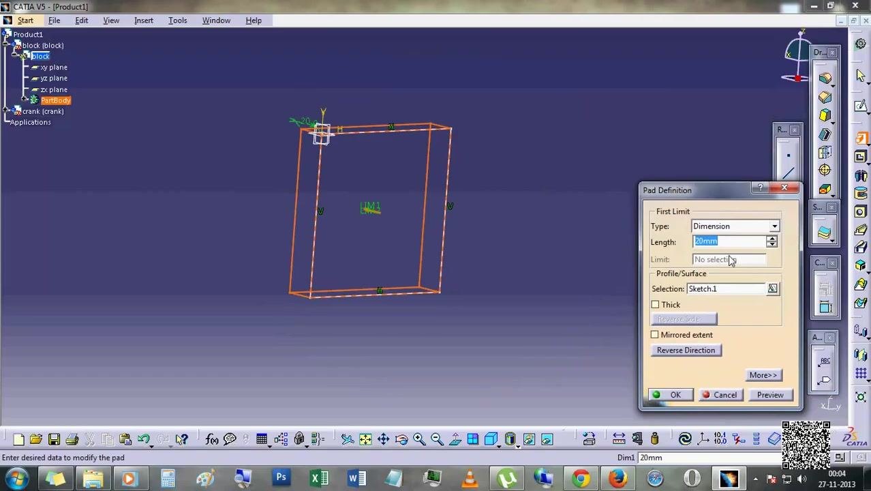This screenshot has width=871, height=491.
Task: Open the Insert menu
Action: point(144,20)
